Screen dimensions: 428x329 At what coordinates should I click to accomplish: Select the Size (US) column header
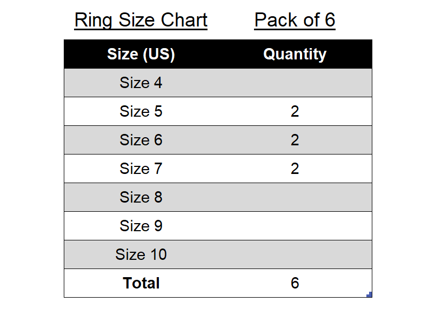141,55
